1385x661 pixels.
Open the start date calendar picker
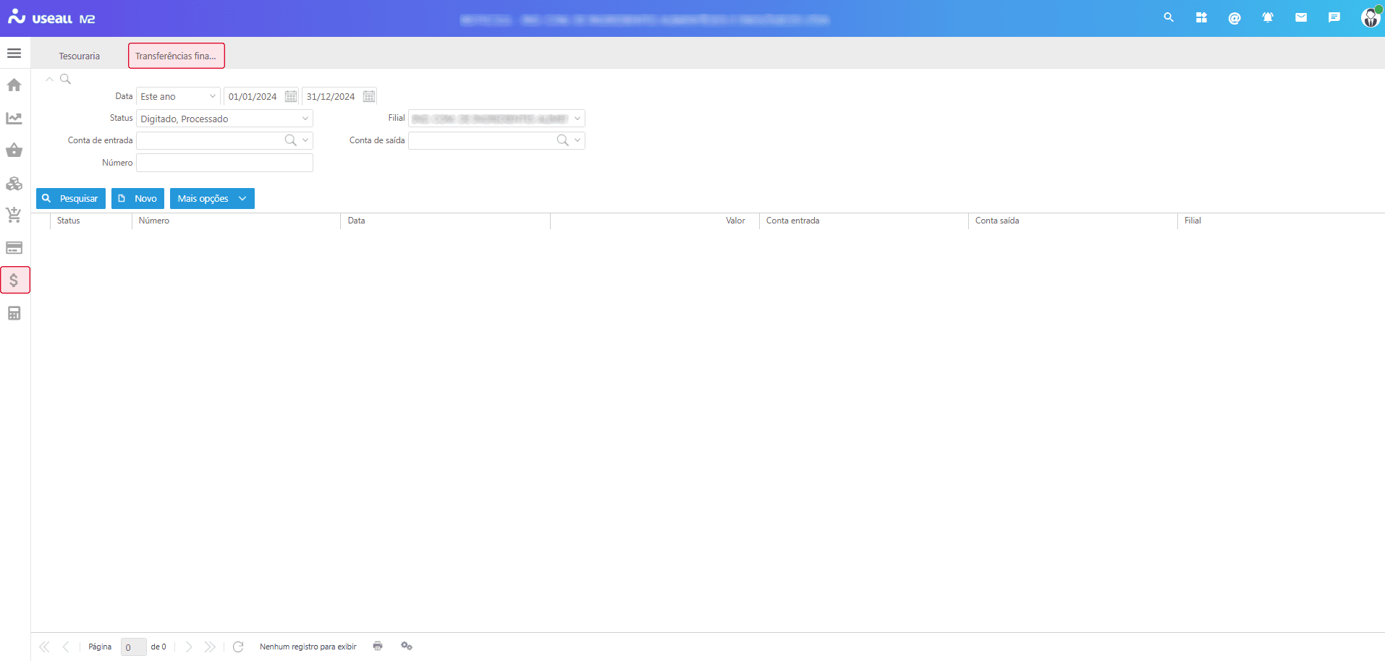click(x=291, y=96)
